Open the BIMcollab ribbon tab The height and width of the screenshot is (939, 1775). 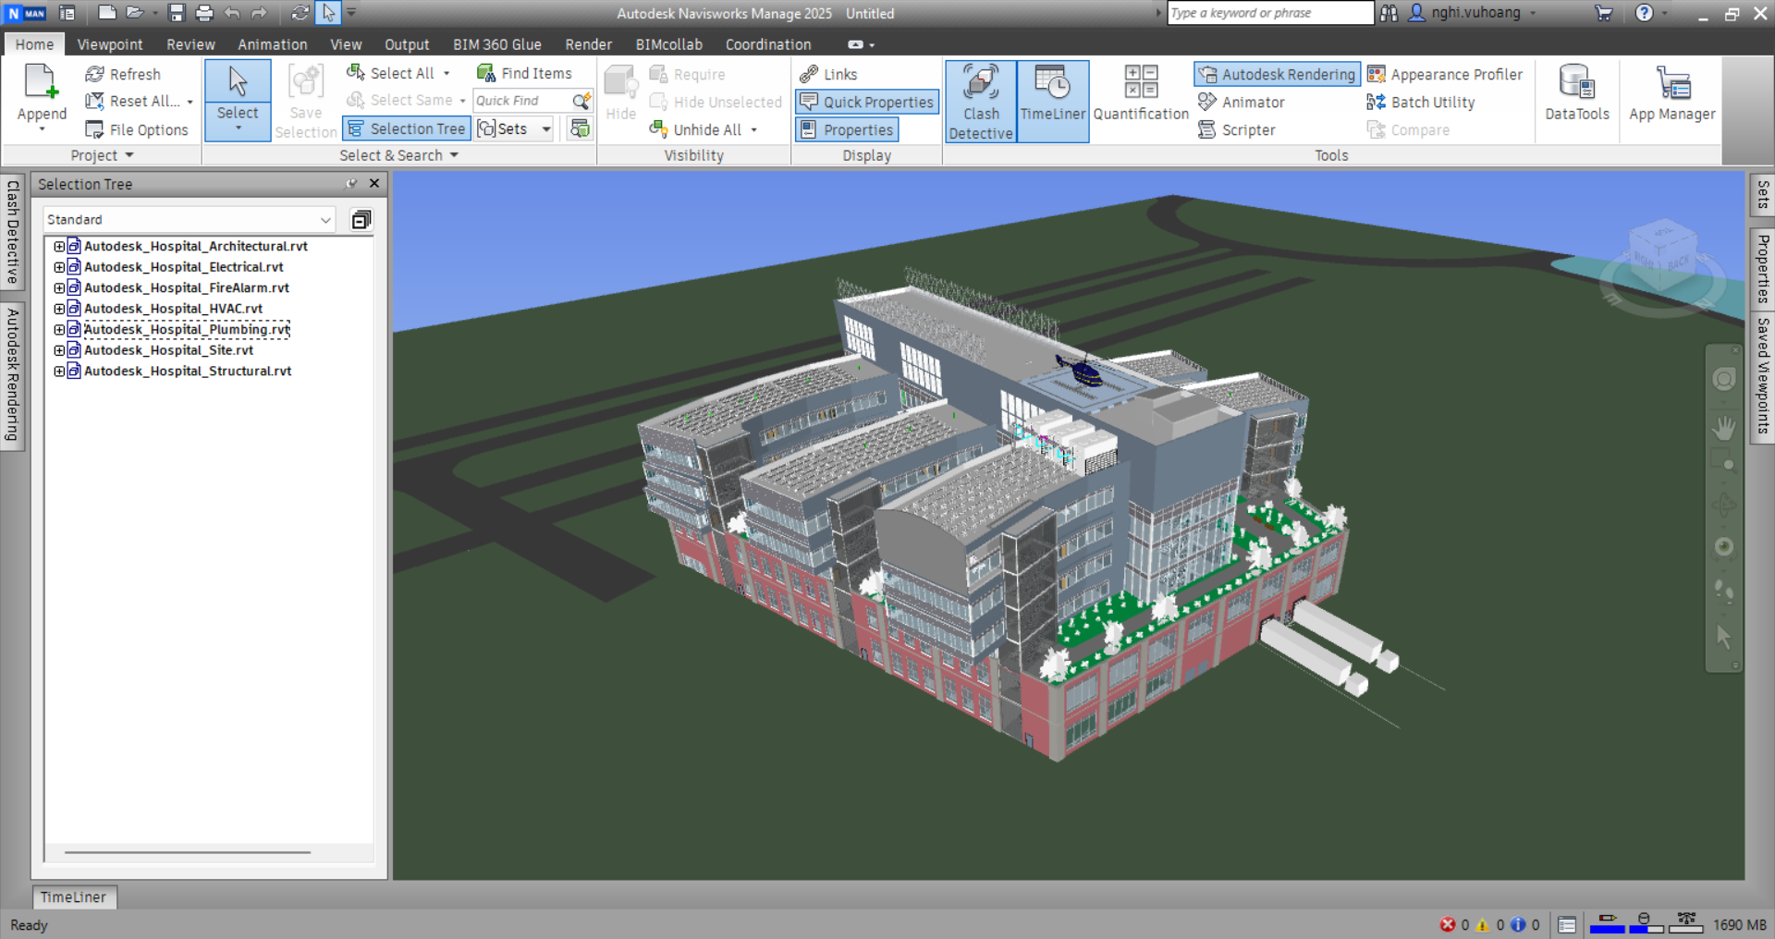[x=668, y=44]
